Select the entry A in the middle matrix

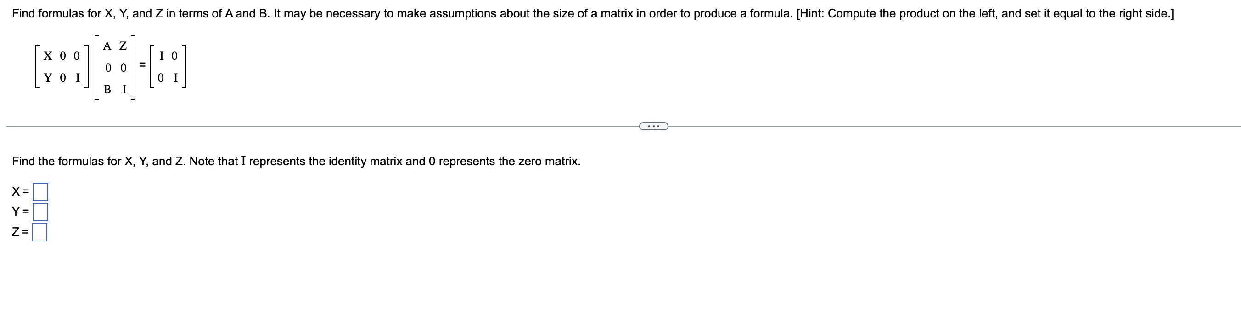point(107,46)
